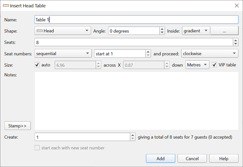Open Help for this dialog

(x=224, y=158)
